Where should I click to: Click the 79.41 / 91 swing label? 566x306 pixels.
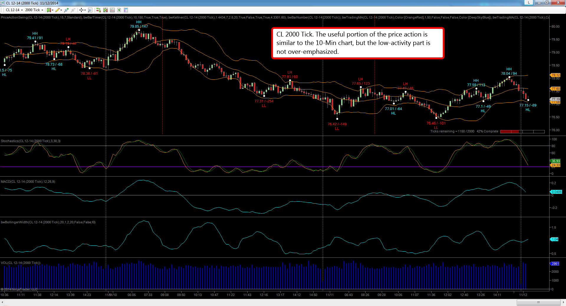pos(35,38)
